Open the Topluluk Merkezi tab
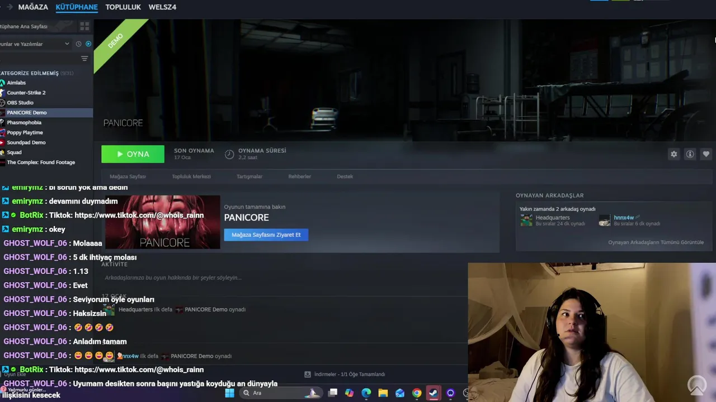This screenshot has height=402, width=716. click(191, 176)
